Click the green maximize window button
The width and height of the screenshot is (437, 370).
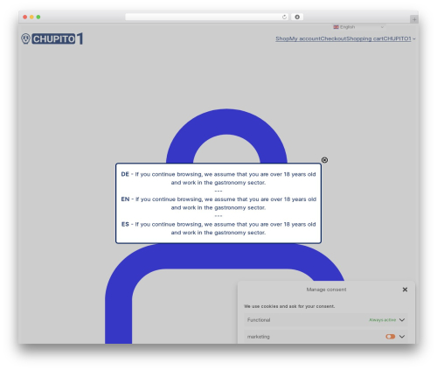(x=38, y=17)
